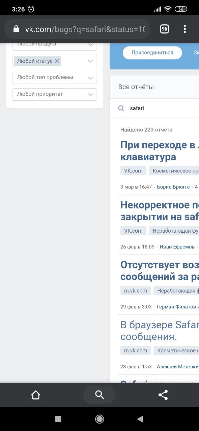
Task: Tap the VK.com tag under first report
Action: [133, 171]
